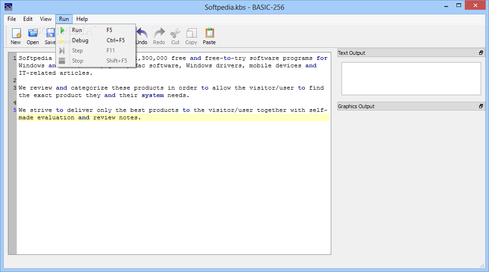Click the window resize grip
Screen dimensions: 489x272
point(482,266)
